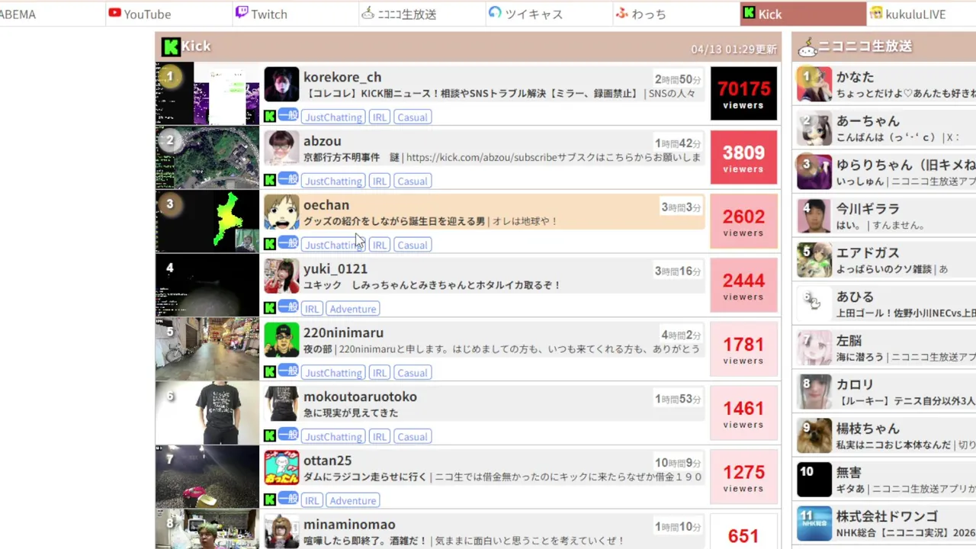This screenshot has height=549, width=976.
Task: Open oechan avatar icon
Action: pos(281,213)
